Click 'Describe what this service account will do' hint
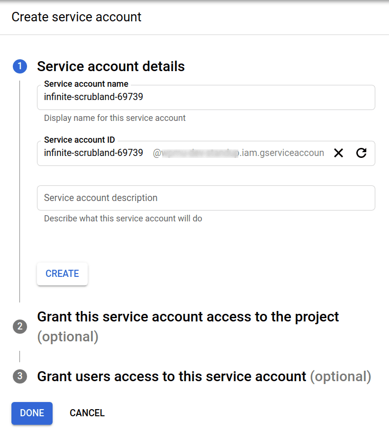Image resolution: width=389 pixels, height=439 pixels. (123, 219)
